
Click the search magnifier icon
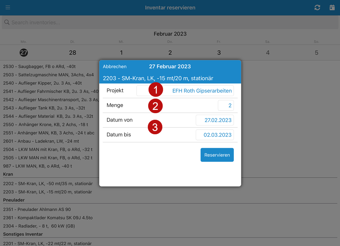[x=7, y=23]
